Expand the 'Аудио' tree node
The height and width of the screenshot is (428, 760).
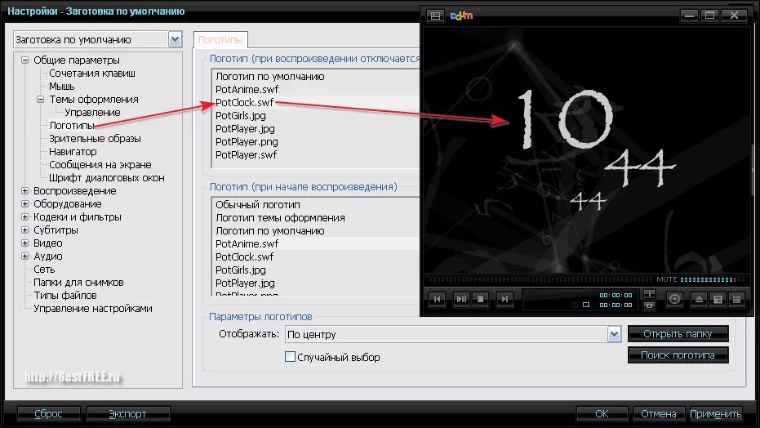pos(24,256)
